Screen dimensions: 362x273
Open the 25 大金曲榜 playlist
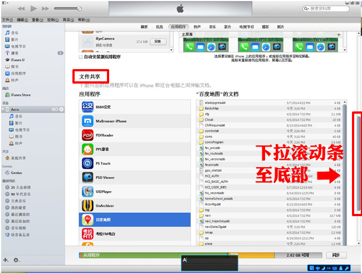click(x=18, y=187)
